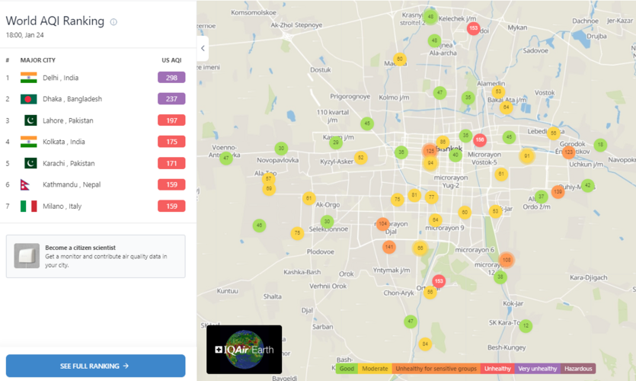The height and width of the screenshot is (381, 636).
Task: Click the Delhi AQI 298 purple badge
Action: coord(171,78)
